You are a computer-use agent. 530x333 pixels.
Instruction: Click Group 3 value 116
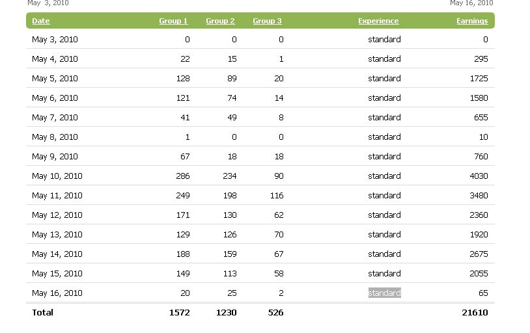click(x=277, y=196)
